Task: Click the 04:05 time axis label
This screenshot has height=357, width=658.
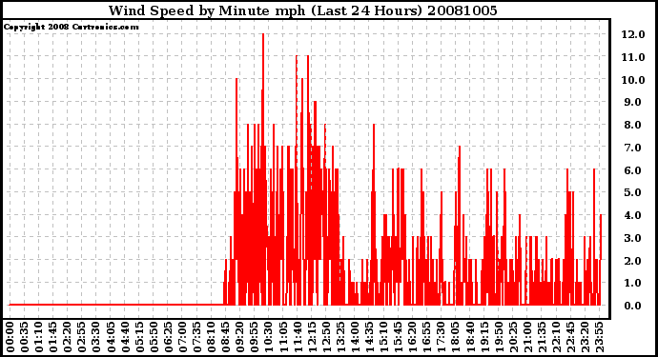Action: tap(111, 337)
